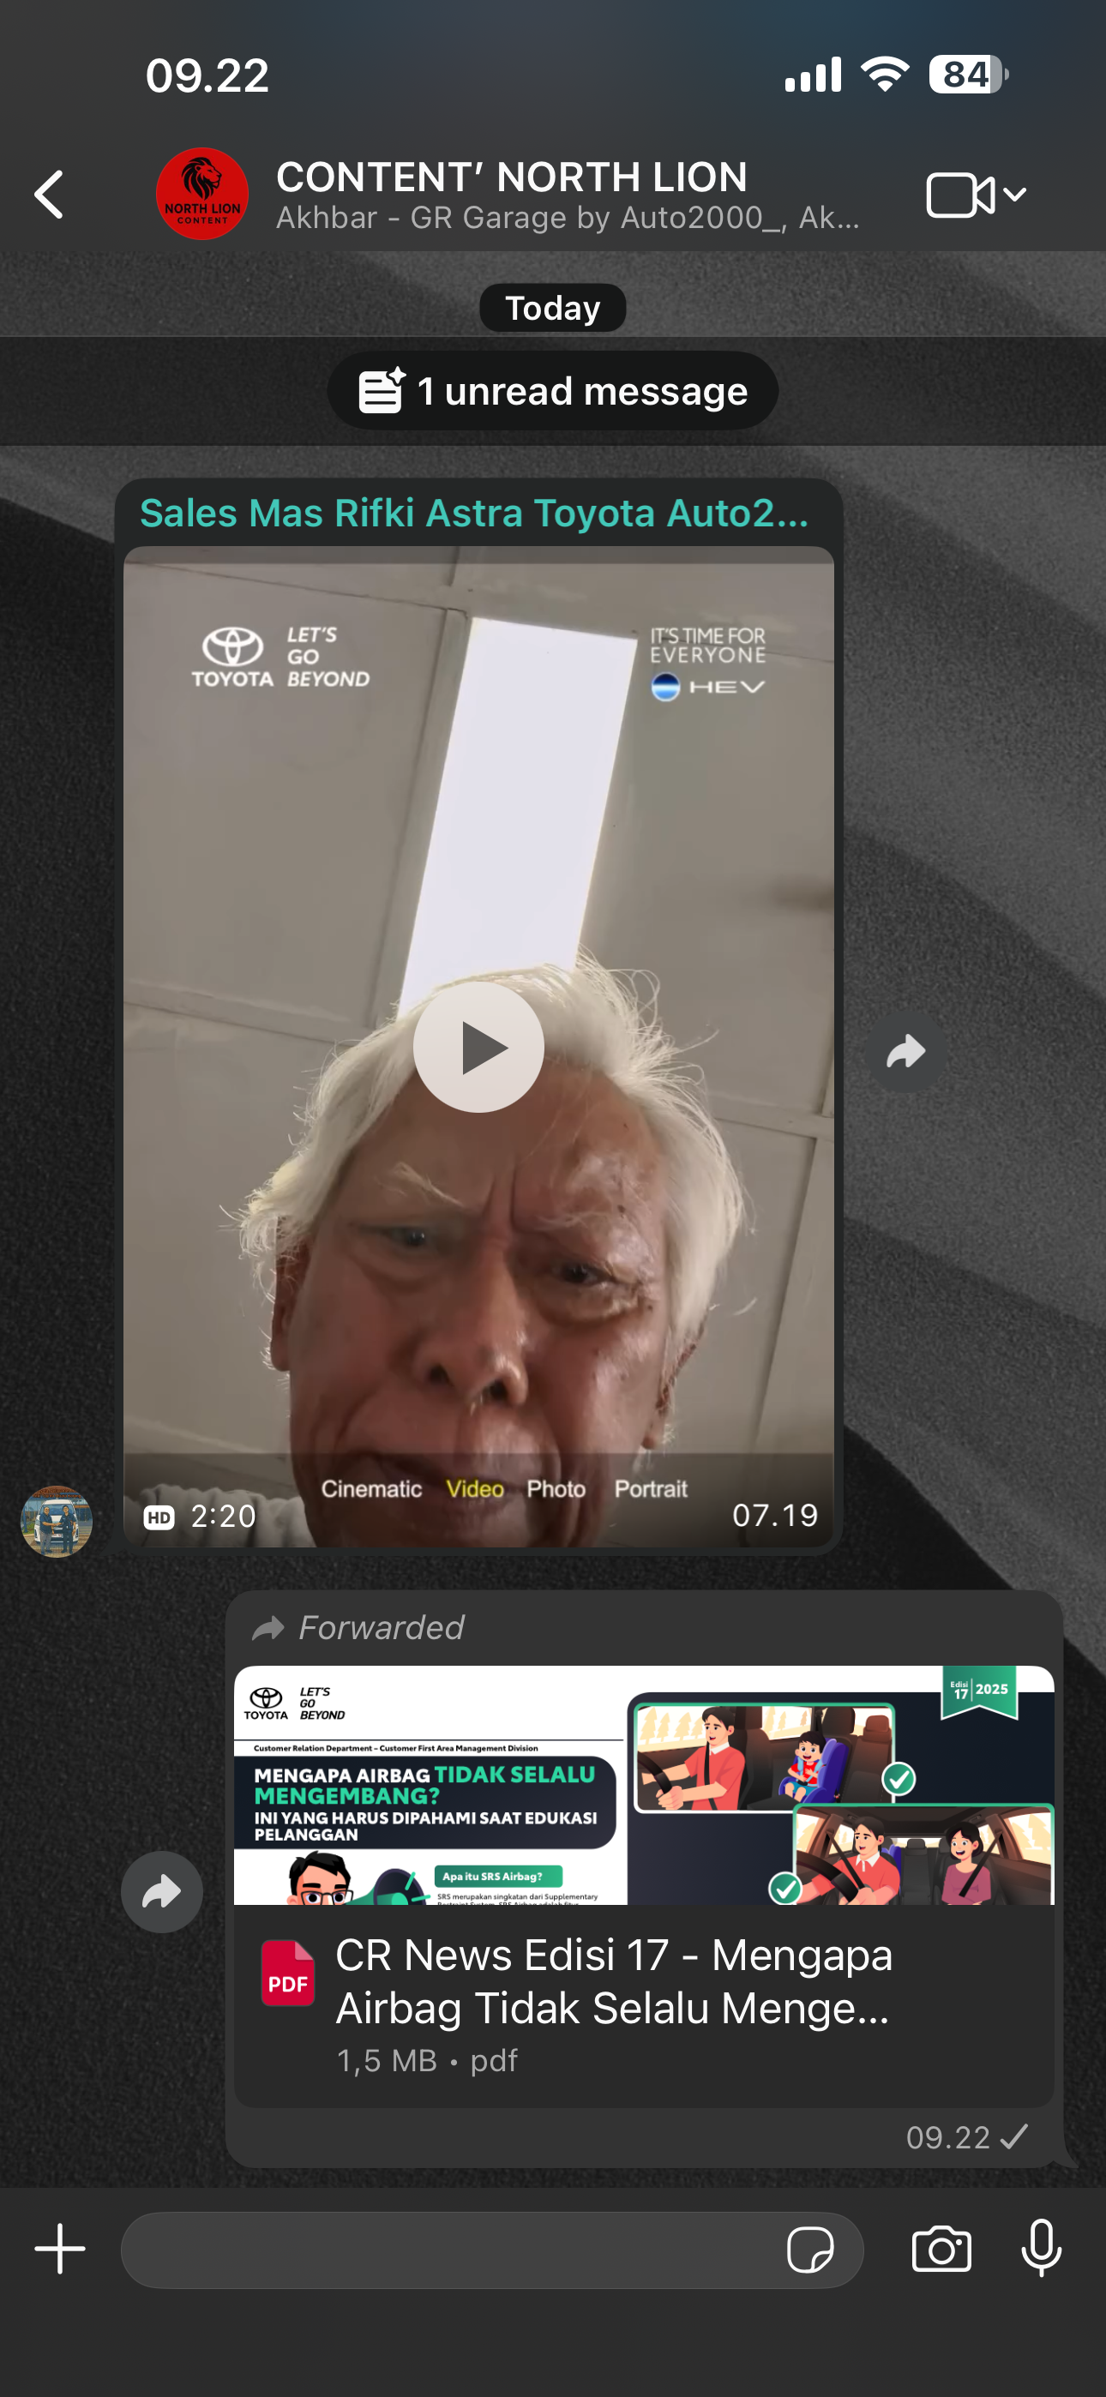Viewport: 1106px width, 2397px height.
Task: Open the North Lion group profile picture
Action: click(x=202, y=194)
